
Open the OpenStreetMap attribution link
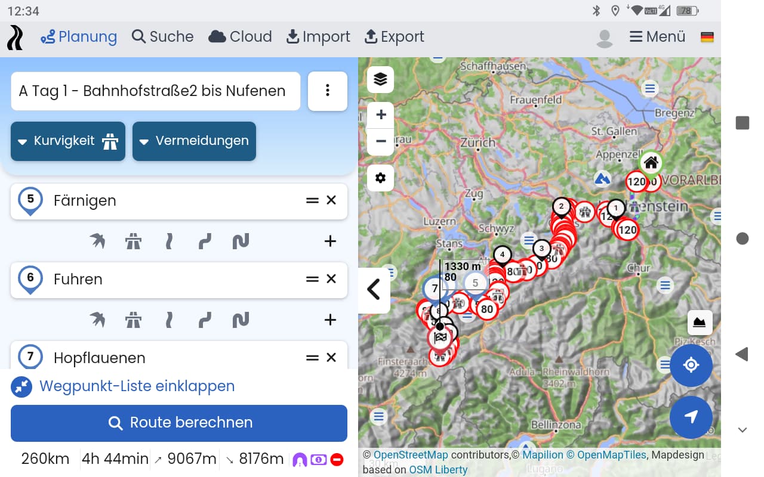[x=410, y=455]
